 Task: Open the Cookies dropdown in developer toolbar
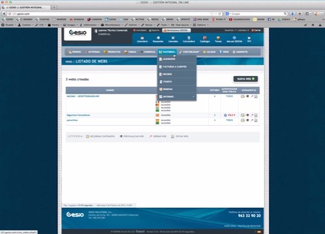pyautogui.click(x=26, y=25)
